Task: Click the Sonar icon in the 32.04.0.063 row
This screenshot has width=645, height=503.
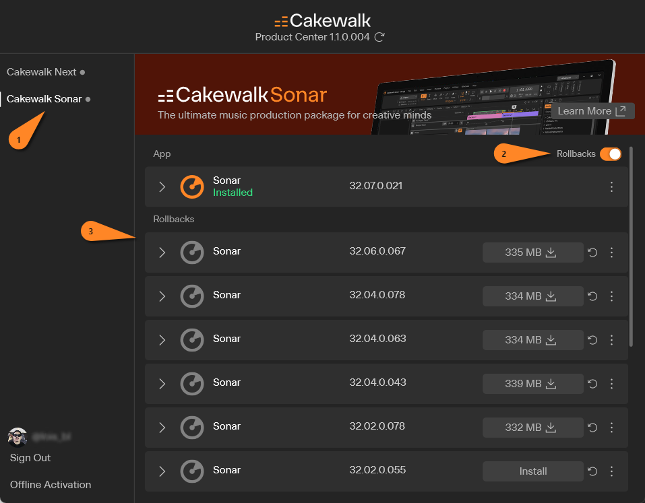Action: [x=192, y=340]
